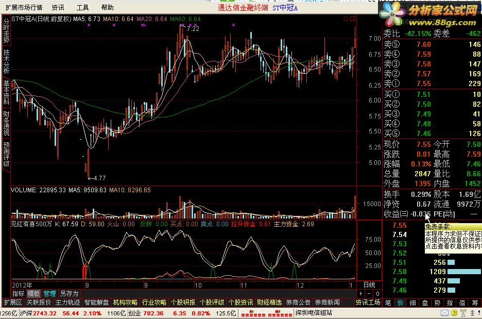The height and width of the screenshot is (319, 482).
Task: Switch to 盘 tab in quote panel
Action: [x=425, y=303]
